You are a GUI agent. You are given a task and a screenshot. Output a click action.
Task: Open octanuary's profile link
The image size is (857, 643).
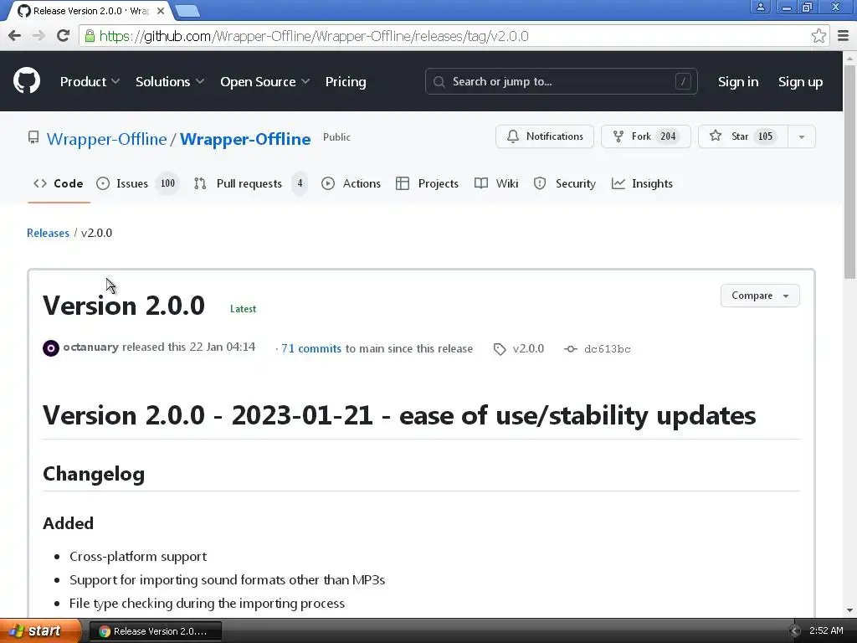coord(90,347)
